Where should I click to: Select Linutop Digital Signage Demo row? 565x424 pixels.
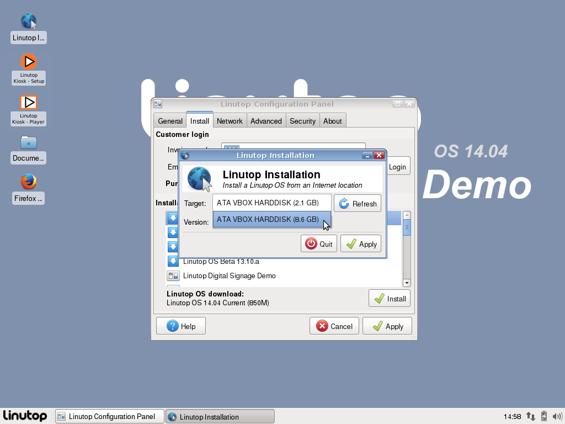coord(283,276)
